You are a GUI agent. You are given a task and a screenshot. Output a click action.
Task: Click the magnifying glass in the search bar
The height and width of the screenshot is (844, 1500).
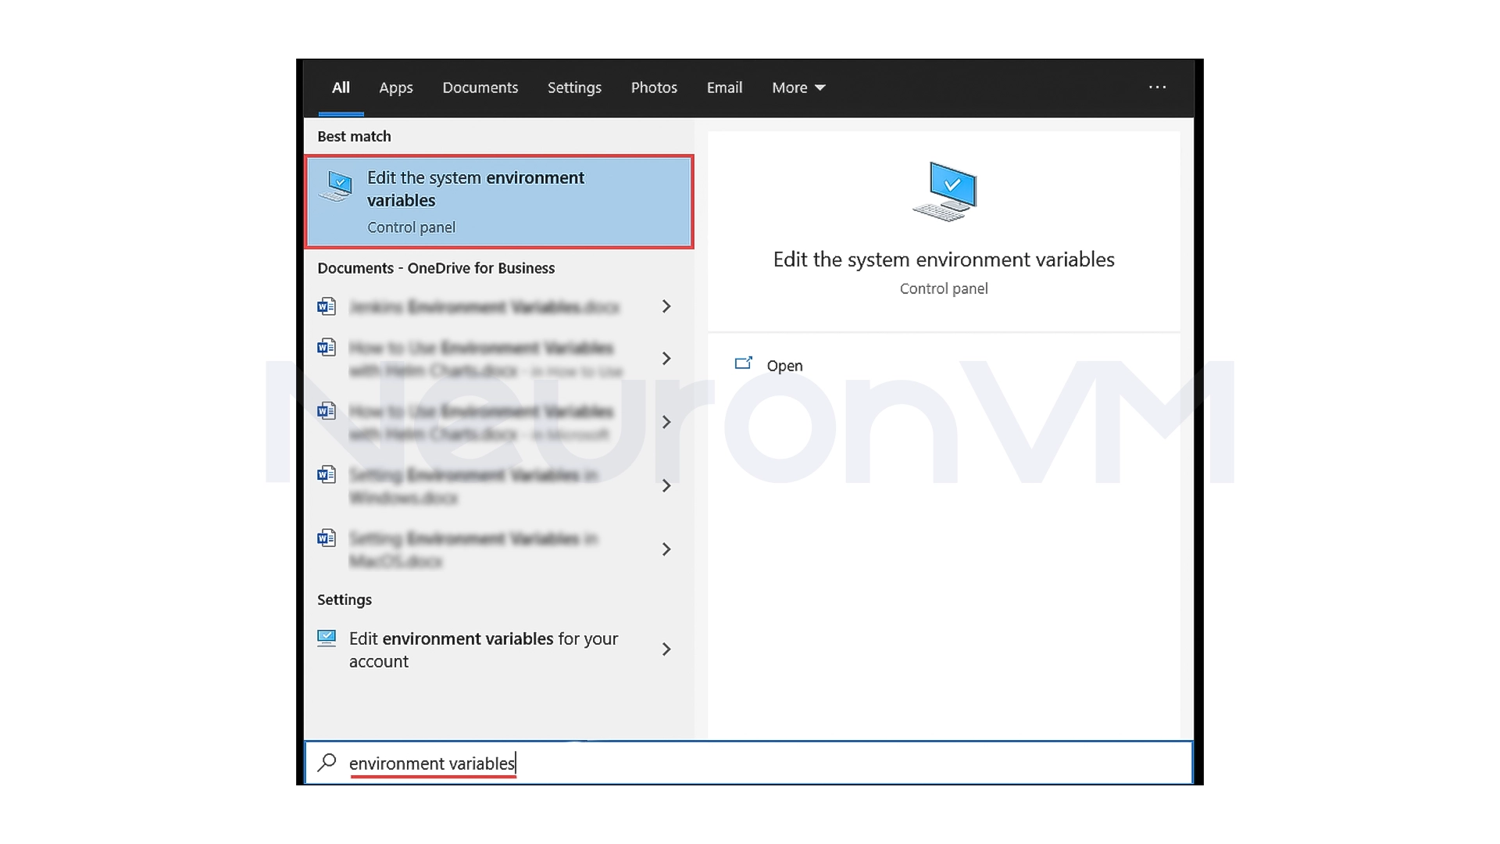[327, 763]
